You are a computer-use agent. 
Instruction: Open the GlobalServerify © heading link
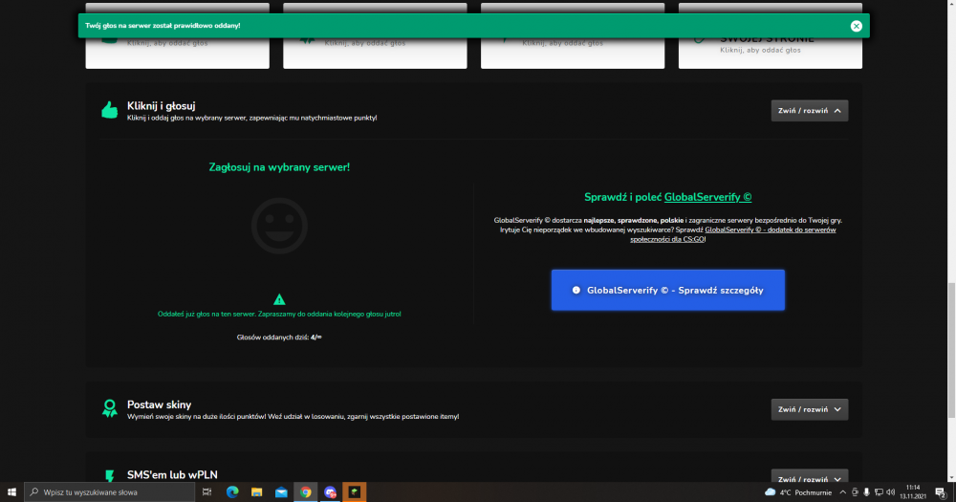coord(707,197)
